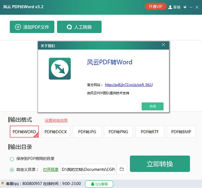
Task: Select PDF转BMP output format
Action: coord(181,131)
